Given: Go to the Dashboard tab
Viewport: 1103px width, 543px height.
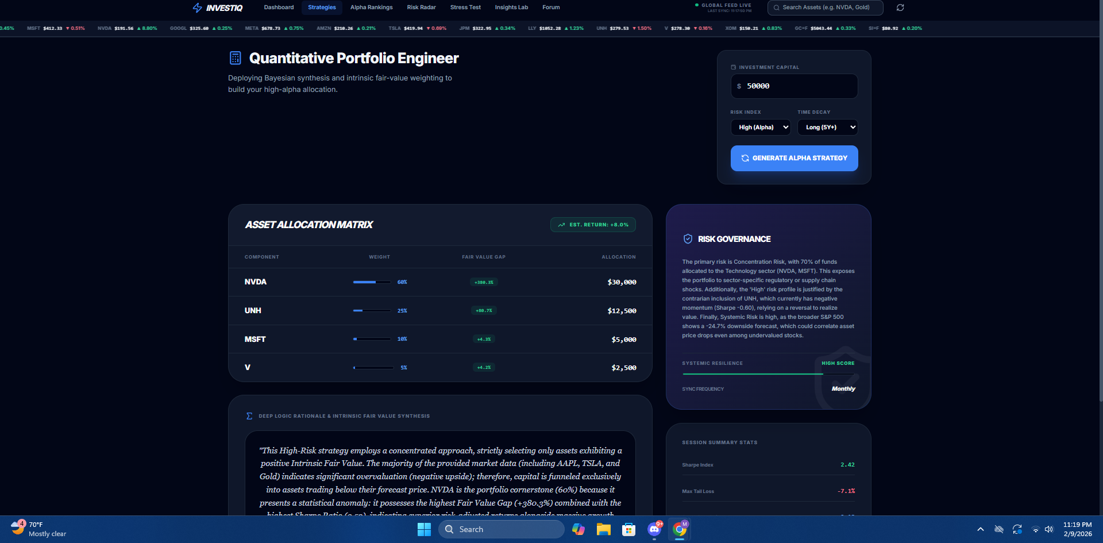Looking at the screenshot, I should [279, 7].
